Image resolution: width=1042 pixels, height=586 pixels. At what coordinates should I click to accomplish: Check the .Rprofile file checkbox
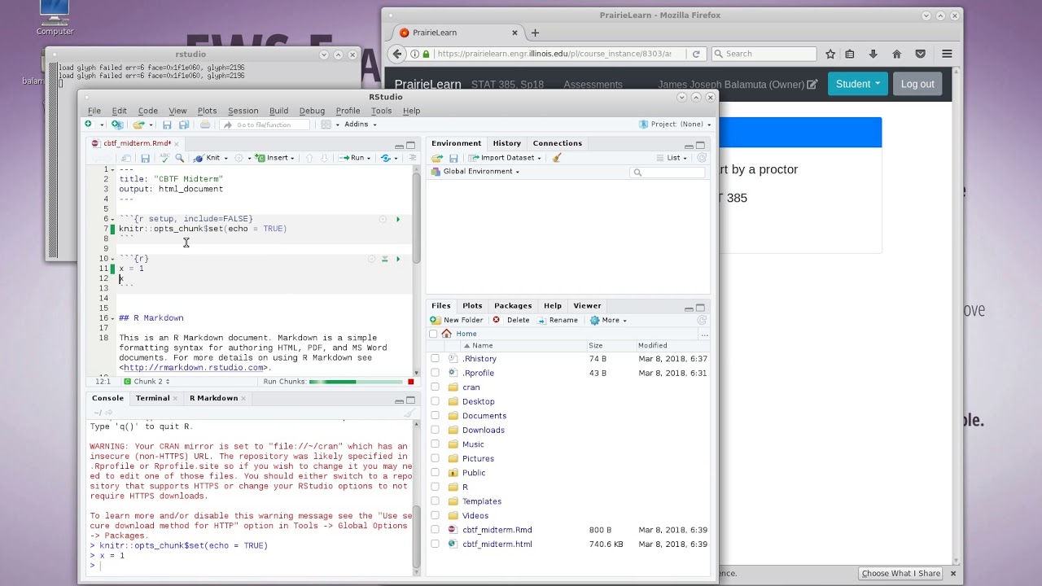tap(435, 373)
